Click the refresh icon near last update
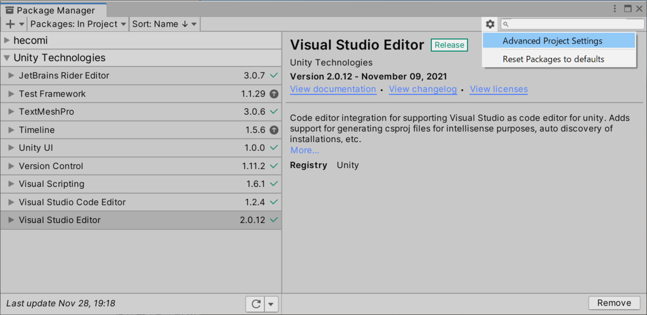This screenshot has width=647, height=315. click(256, 304)
